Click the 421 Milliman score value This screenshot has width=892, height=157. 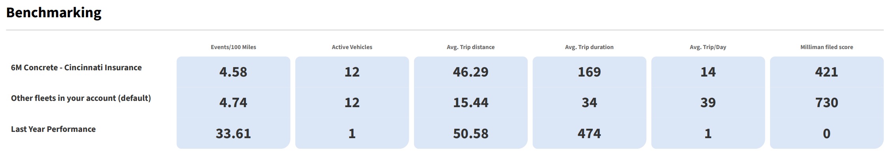click(826, 72)
